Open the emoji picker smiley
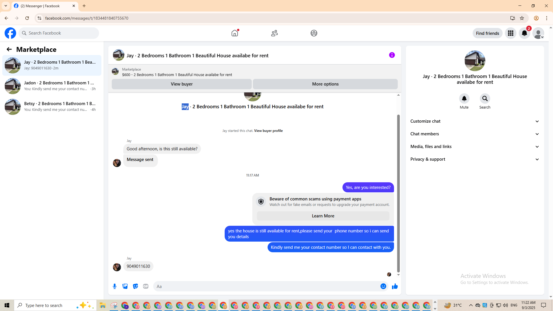 point(383,286)
